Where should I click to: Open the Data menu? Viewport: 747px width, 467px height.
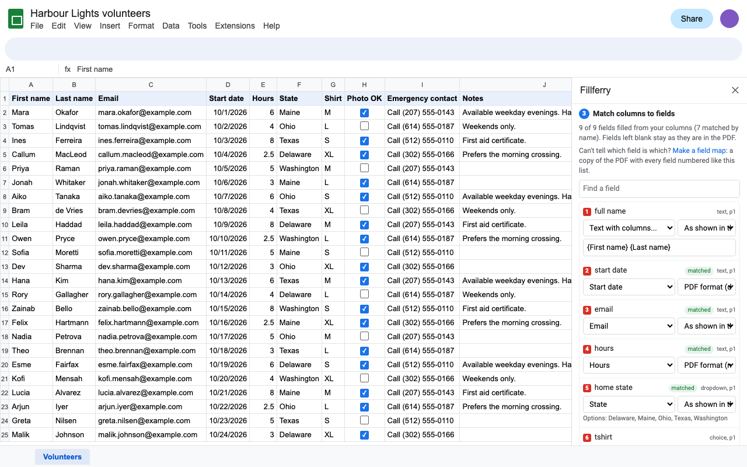(171, 26)
